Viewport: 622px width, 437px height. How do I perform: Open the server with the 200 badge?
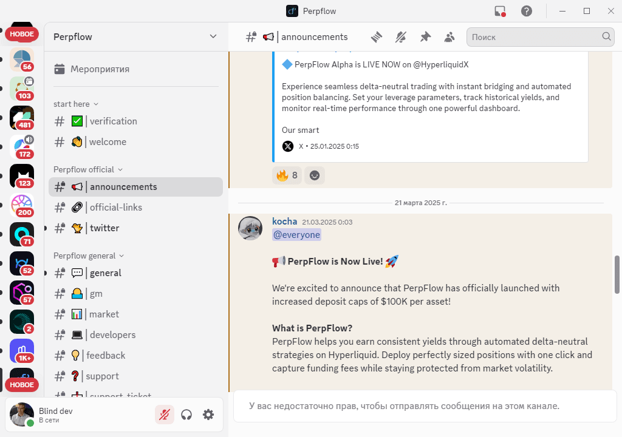22,205
